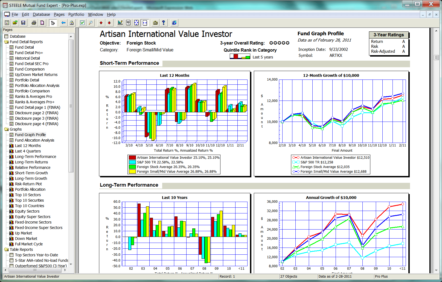The width and height of the screenshot is (442, 282).
Task: Click the pencil and ruler design icon
Action: [x=120, y=23]
